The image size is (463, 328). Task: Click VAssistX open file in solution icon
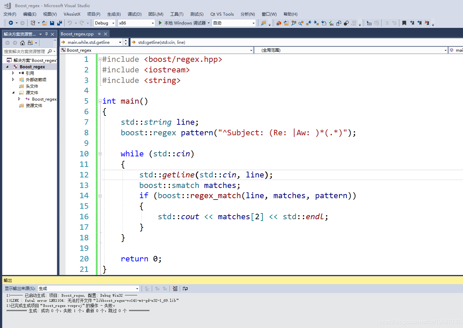[x=286, y=23]
